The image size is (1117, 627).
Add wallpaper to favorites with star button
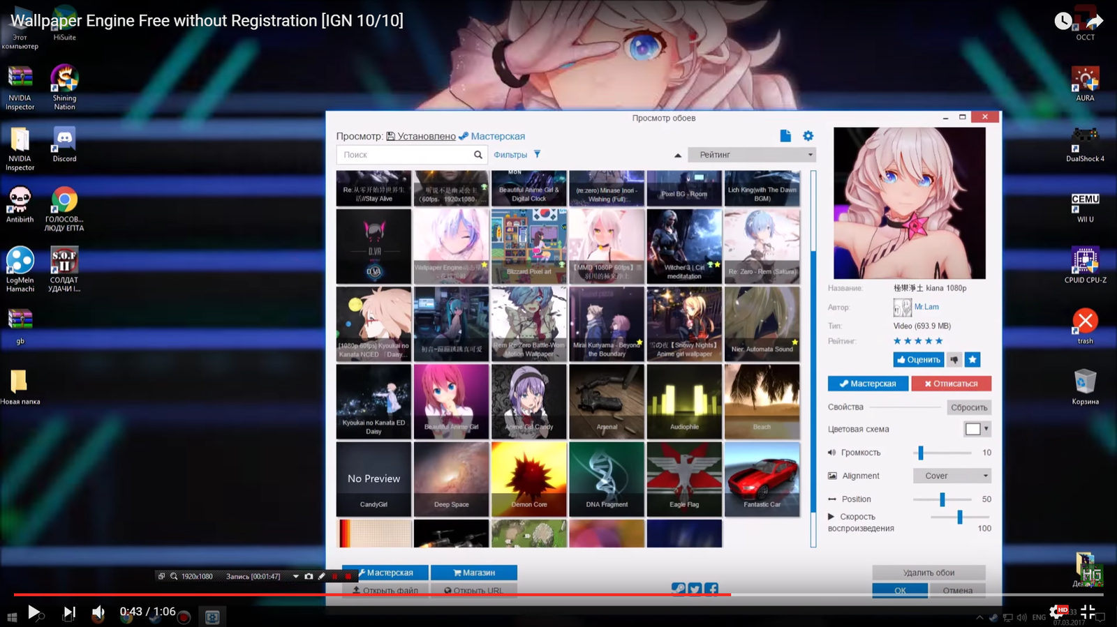tap(972, 360)
